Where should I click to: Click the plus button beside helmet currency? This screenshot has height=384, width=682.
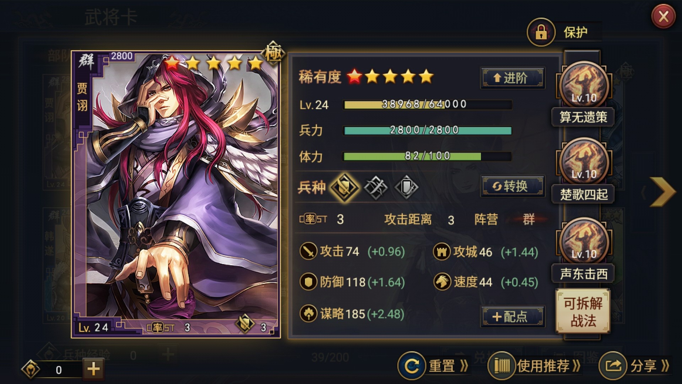93,369
